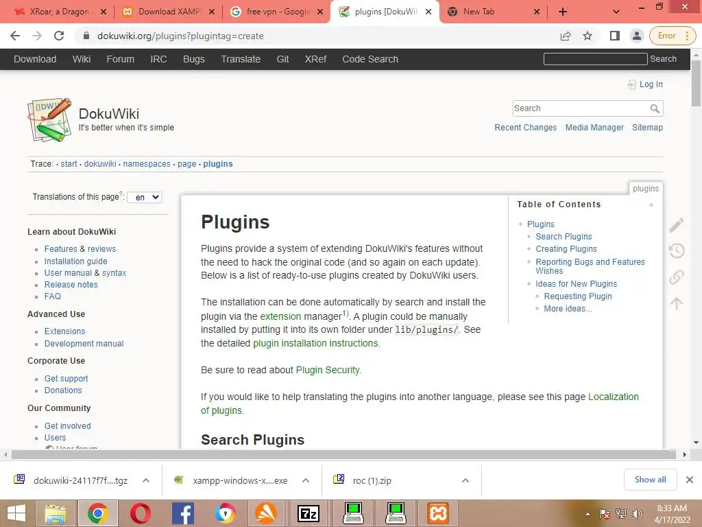702x527 pixels.
Task: Open Download in the top navigation bar
Action: (35, 59)
